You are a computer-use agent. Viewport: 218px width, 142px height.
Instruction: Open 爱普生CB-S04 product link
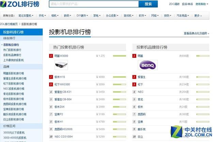coord(63,99)
